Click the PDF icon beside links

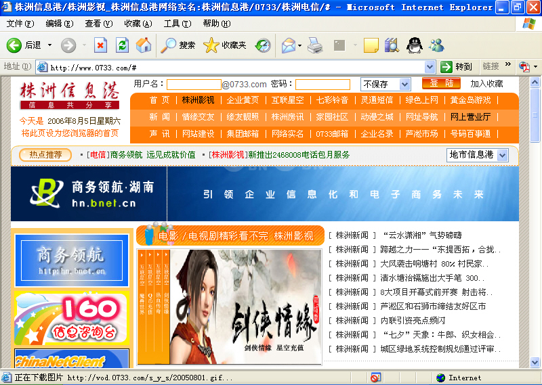coord(524,66)
